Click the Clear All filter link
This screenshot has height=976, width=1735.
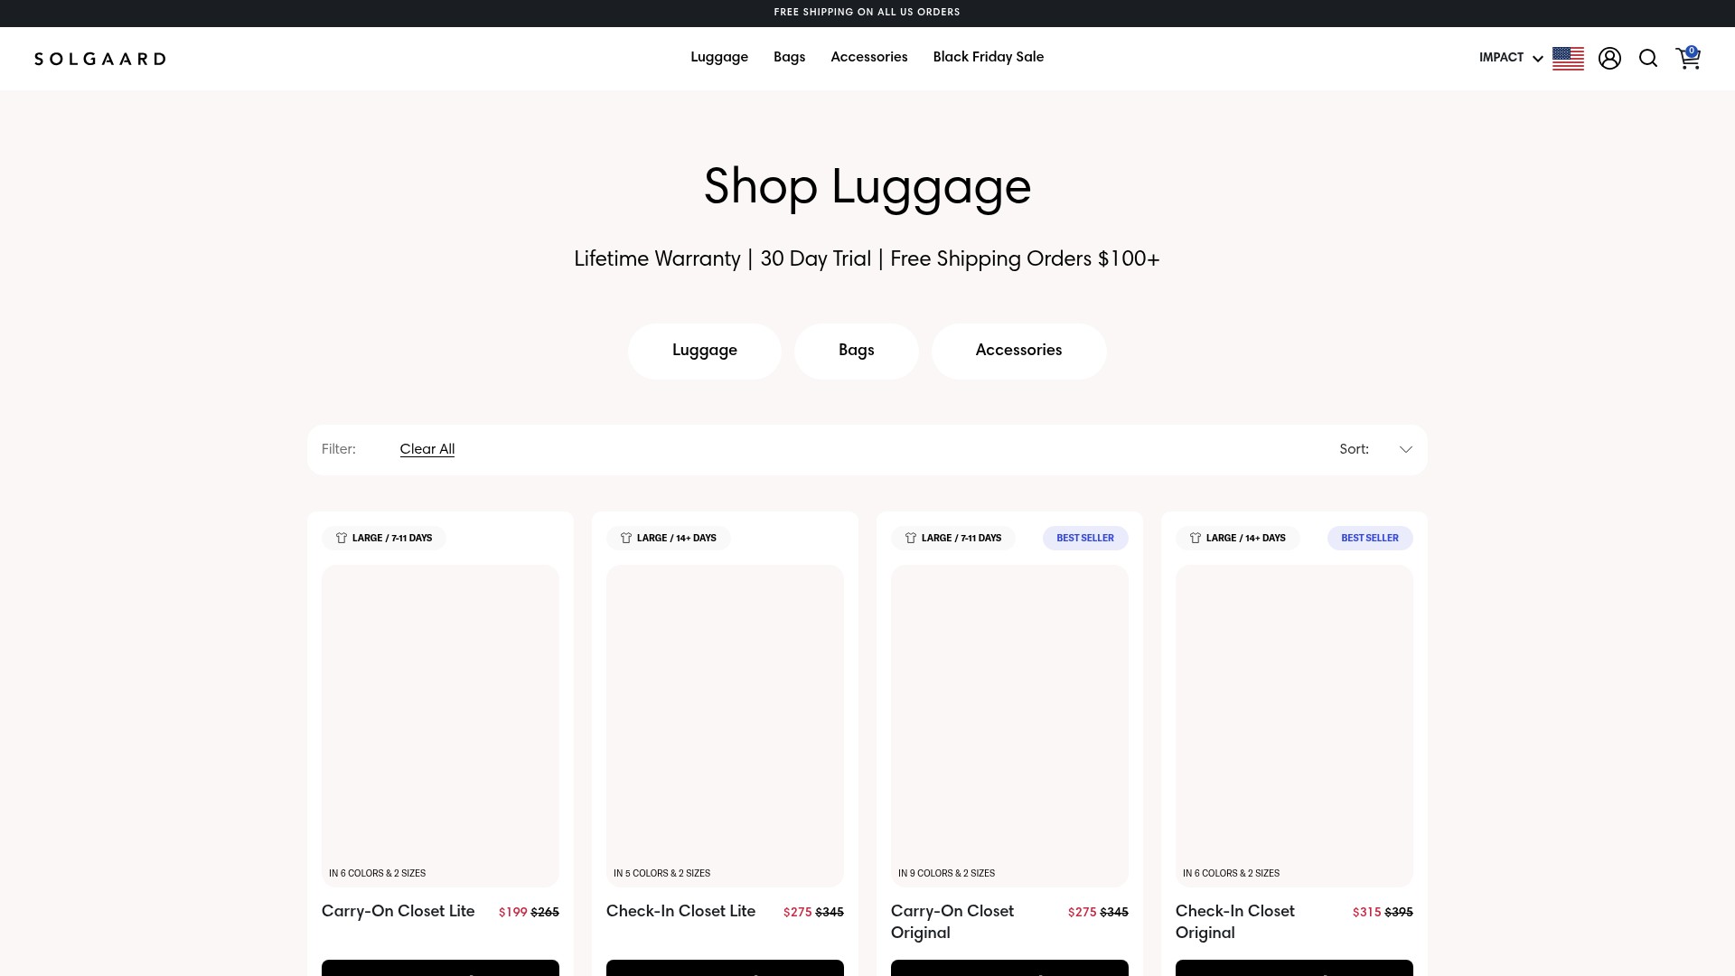(x=427, y=449)
